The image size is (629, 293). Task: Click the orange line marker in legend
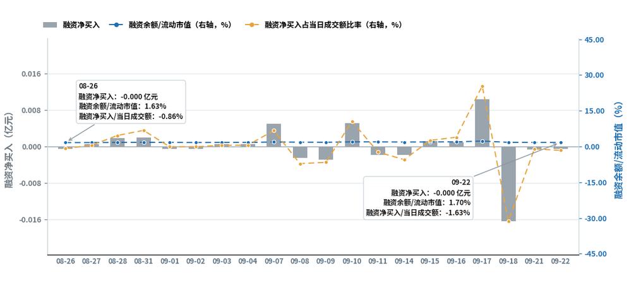252,25
